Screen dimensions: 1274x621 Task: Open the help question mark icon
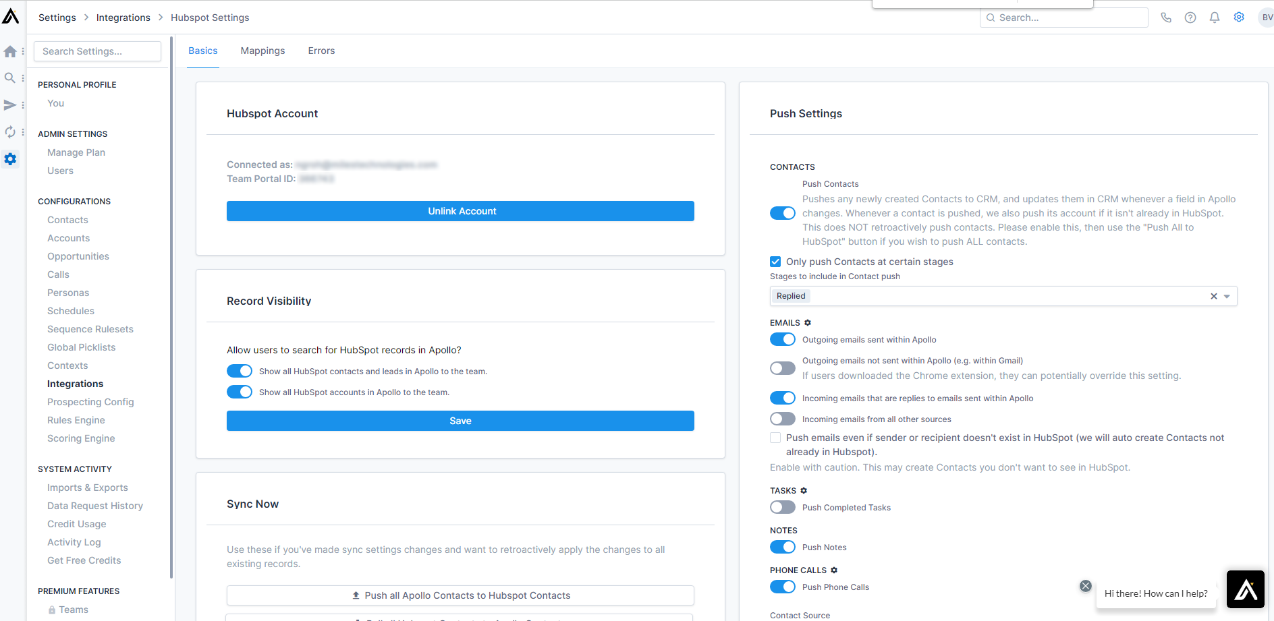click(1190, 18)
